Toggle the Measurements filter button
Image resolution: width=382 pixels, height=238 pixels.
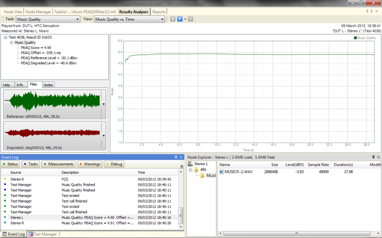tap(60, 164)
